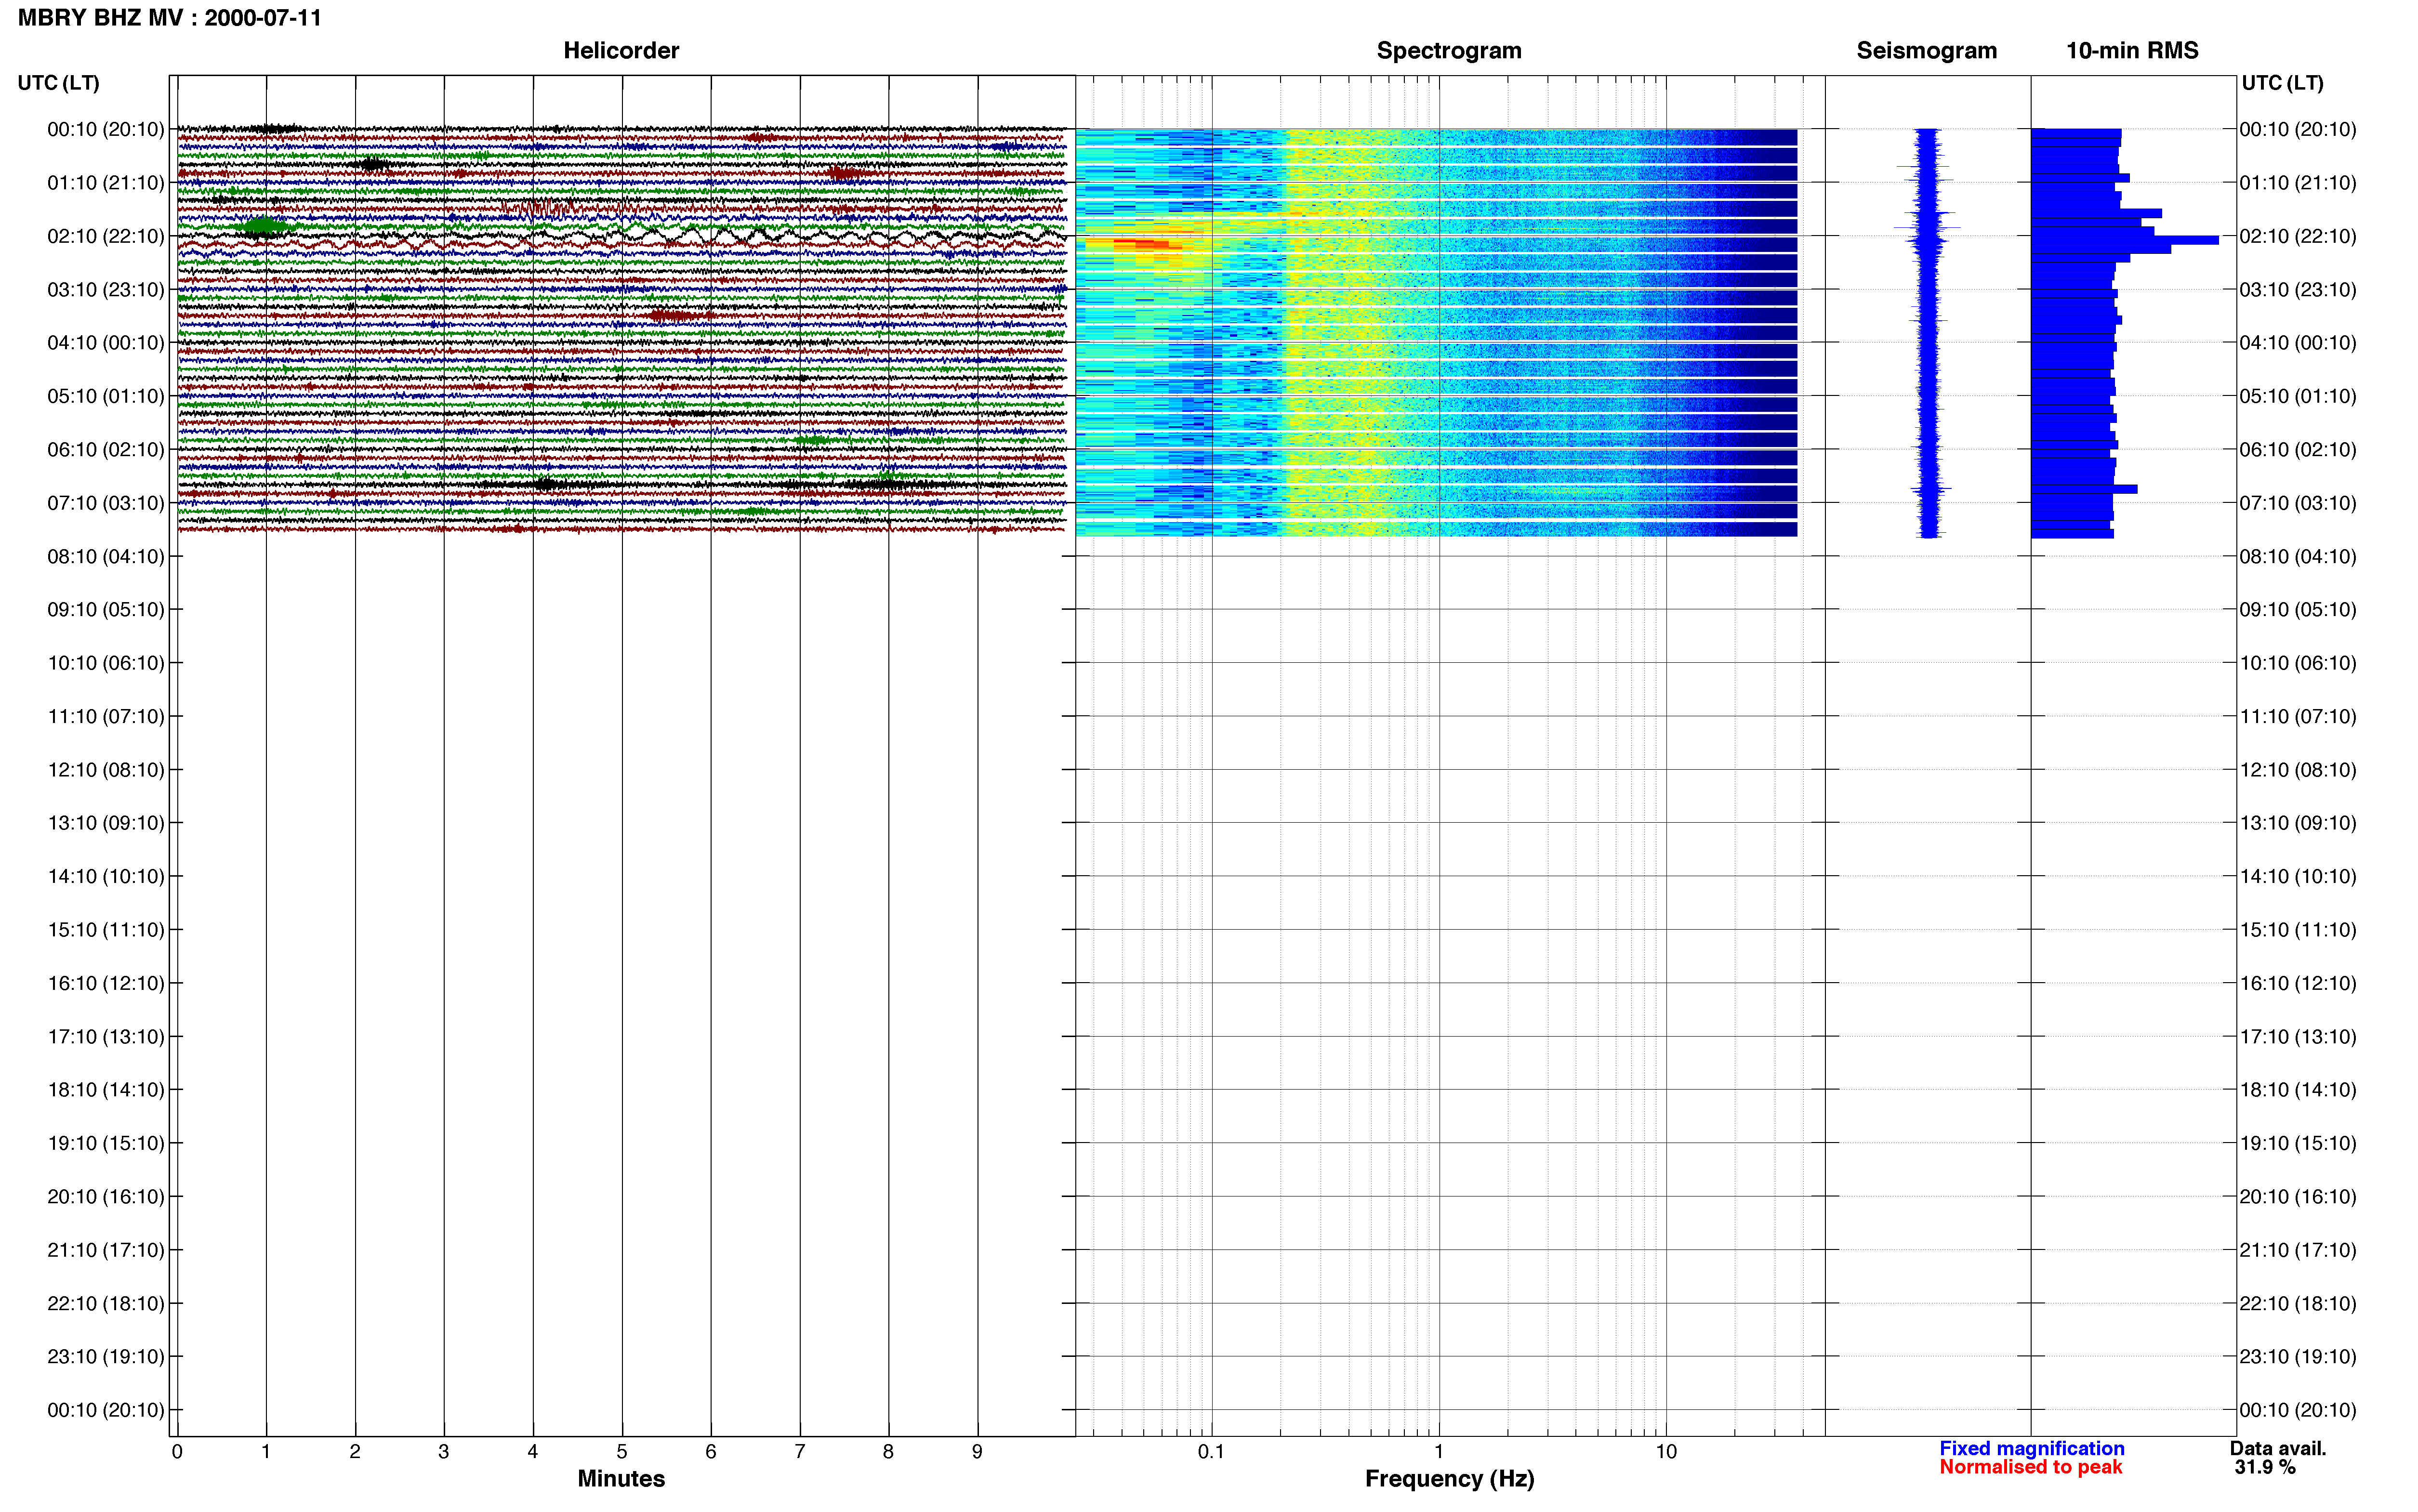
Task: Click the left 12:10 (08:10) time label
Action: coord(105,770)
